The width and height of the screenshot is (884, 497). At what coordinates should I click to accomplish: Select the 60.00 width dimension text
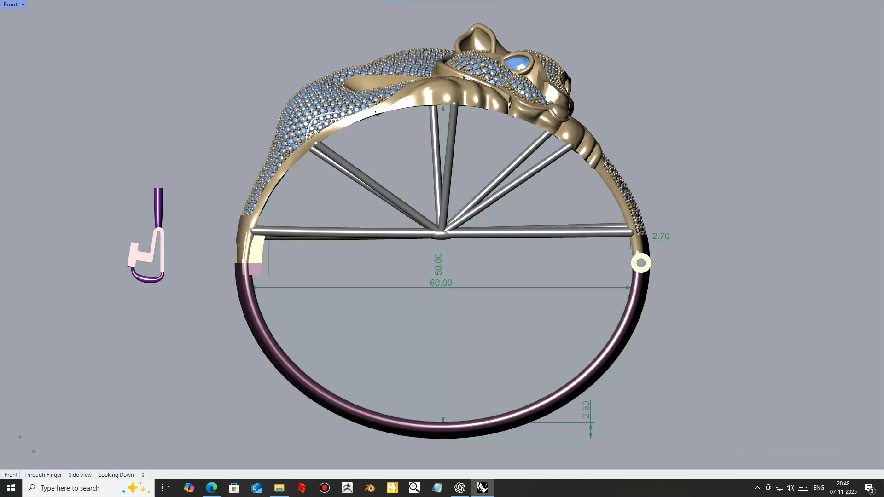click(441, 283)
